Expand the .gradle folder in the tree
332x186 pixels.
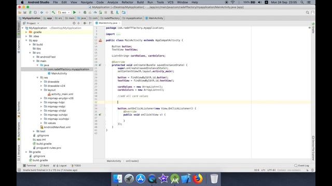point(26,32)
